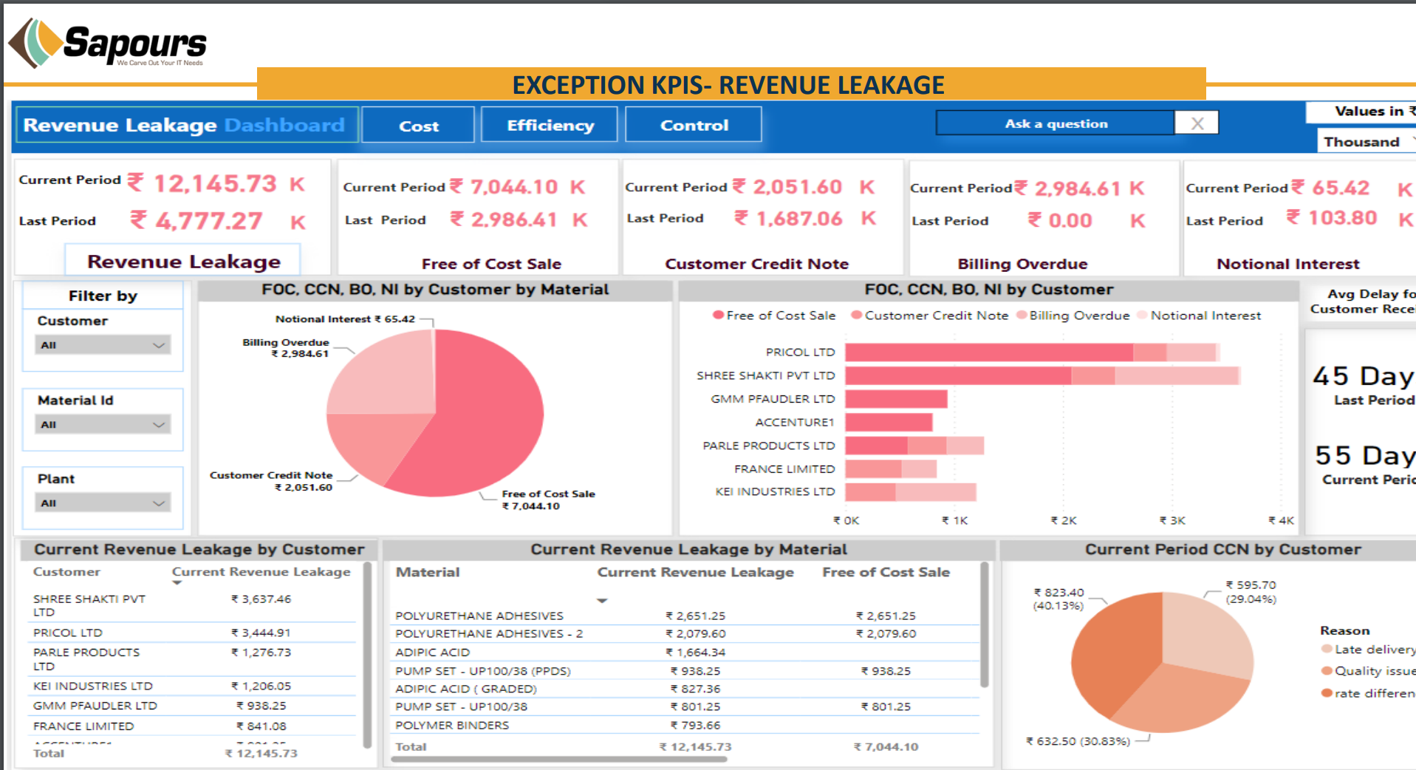This screenshot has width=1416, height=770.
Task: Click the material table sort arrow
Action: pyautogui.click(x=602, y=601)
